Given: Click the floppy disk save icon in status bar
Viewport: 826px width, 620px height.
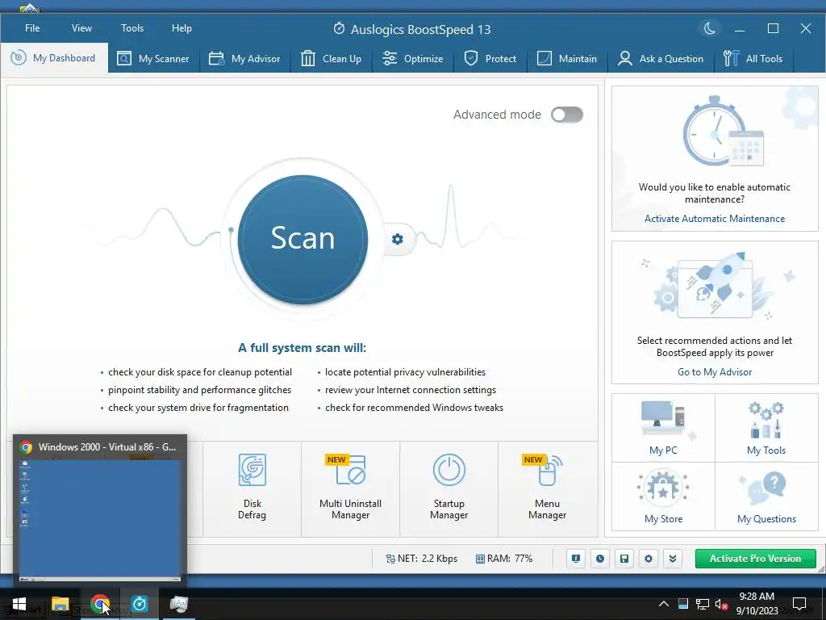Looking at the screenshot, I should pos(624,559).
